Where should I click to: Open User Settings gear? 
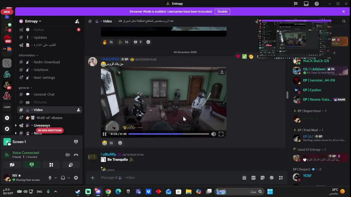76,178
